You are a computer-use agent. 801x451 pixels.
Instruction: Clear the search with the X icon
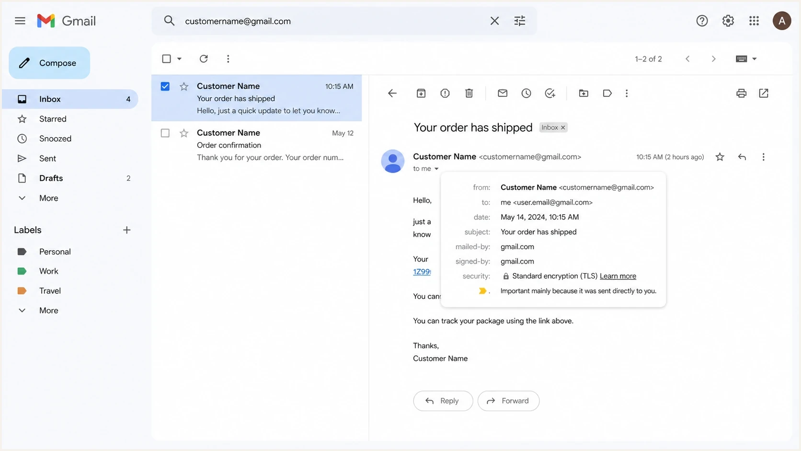(x=494, y=21)
